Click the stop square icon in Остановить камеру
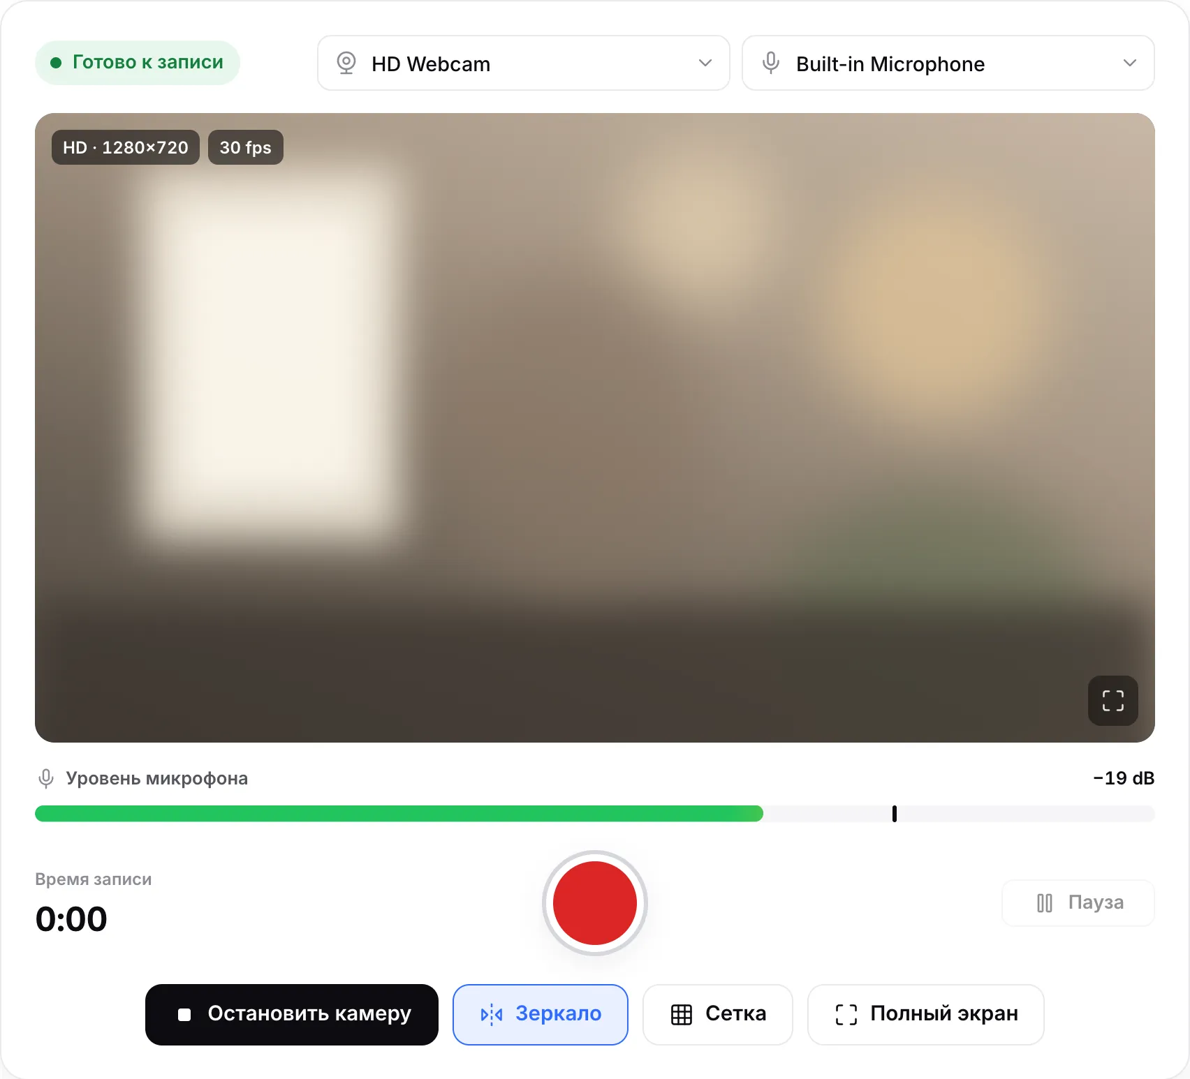This screenshot has width=1190, height=1079. pos(184,1015)
